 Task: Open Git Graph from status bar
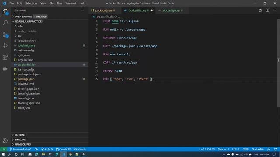tap(80, 149)
